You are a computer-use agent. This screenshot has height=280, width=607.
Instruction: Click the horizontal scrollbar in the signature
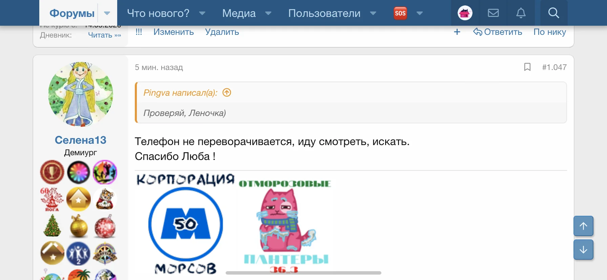(303, 273)
